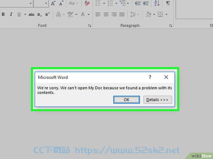The height and width of the screenshot is (159, 213).
Task: Close the Microsoft Word error dialog
Action: point(166,77)
